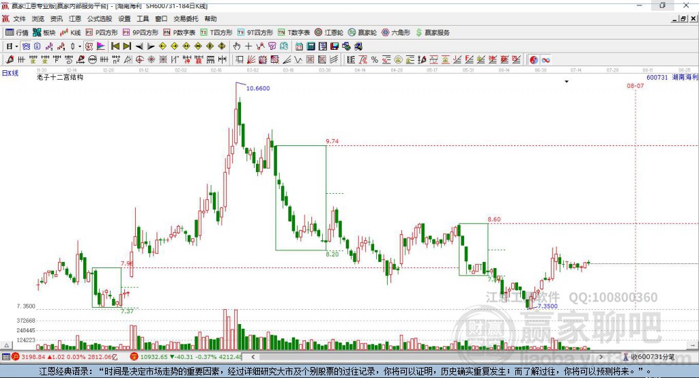Select the zigzag wave line tool

click(x=298, y=60)
